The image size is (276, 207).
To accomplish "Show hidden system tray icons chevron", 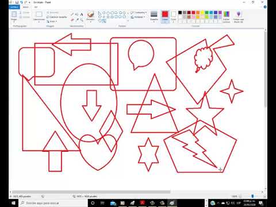I will (218, 203).
